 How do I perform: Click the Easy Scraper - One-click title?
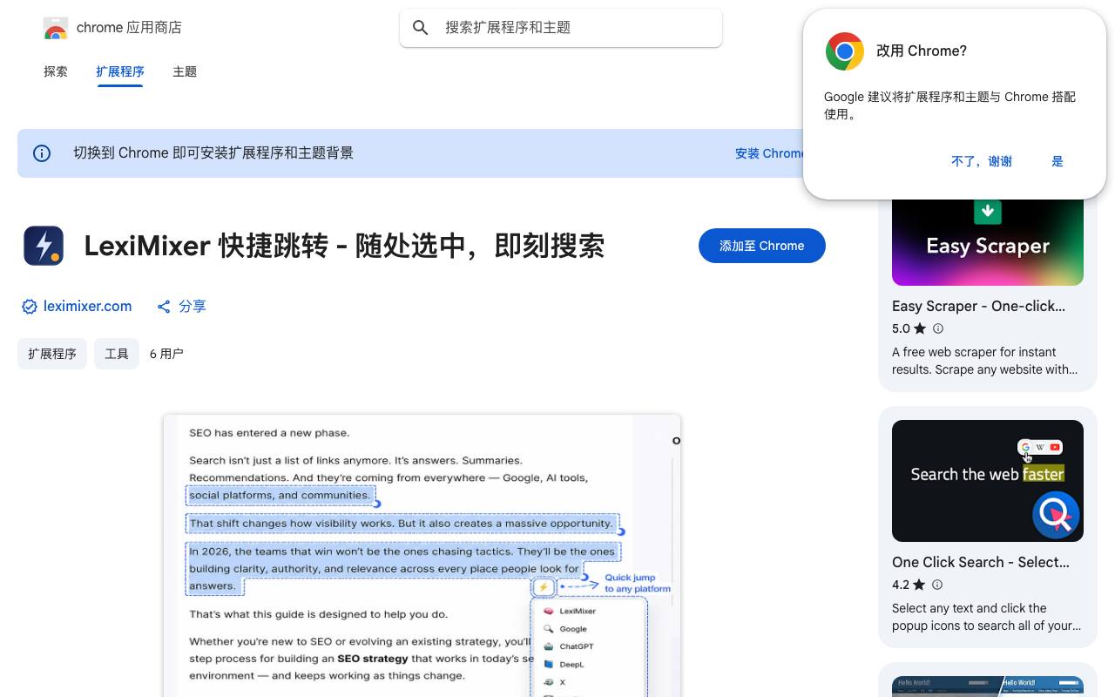(978, 306)
